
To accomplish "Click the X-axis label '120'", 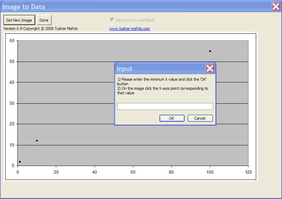I will click(x=248, y=172).
